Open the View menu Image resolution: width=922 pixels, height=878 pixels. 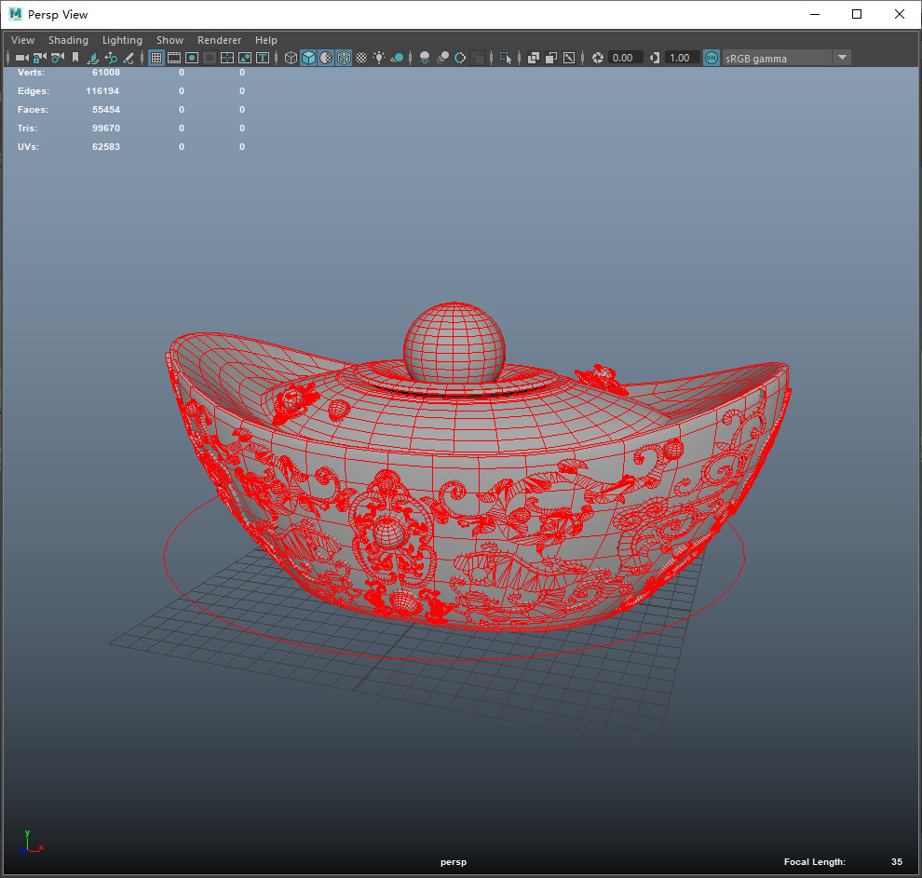(23, 40)
